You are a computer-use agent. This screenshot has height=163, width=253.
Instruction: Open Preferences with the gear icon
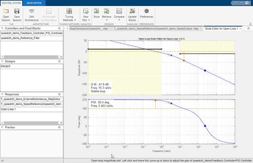pyautogui.click(x=146, y=12)
